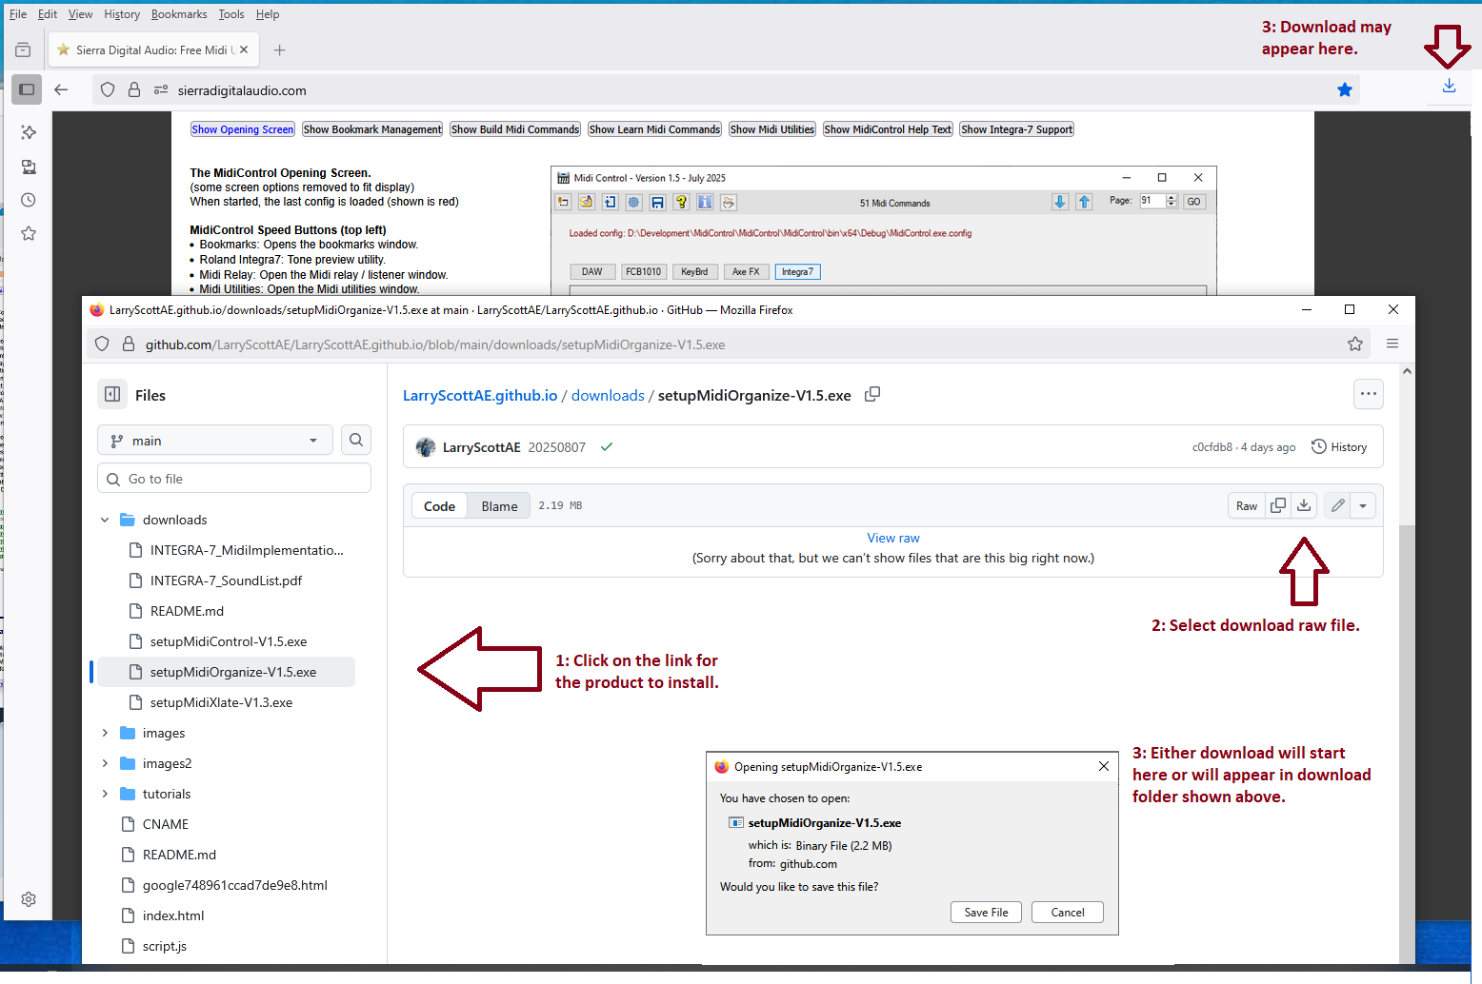Select the Sierra Digital Audio browser tab

[x=153, y=49]
